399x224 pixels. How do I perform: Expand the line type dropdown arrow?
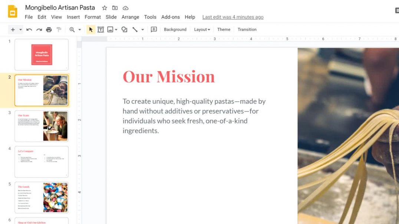click(142, 30)
